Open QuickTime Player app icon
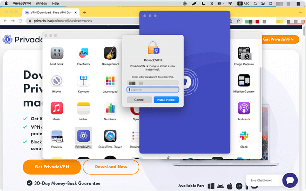306x191 pixels. (110, 136)
